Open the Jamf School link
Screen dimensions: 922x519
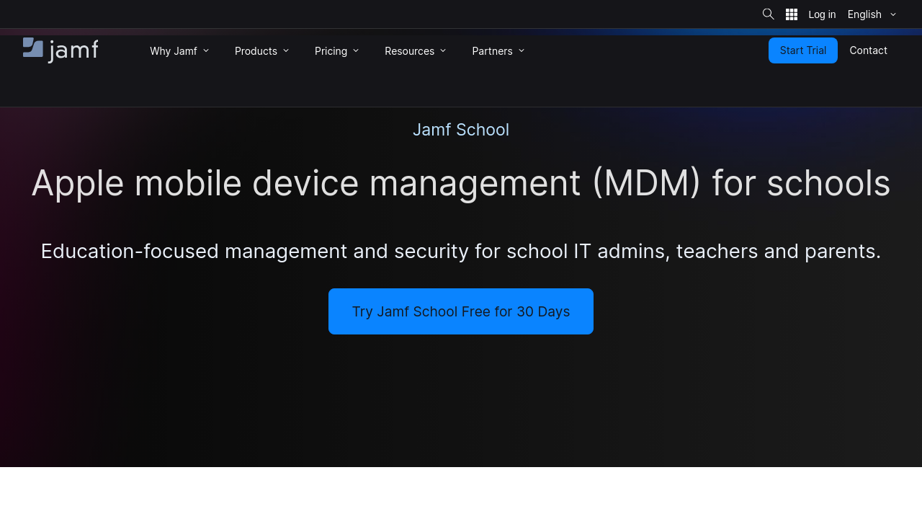(x=461, y=130)
